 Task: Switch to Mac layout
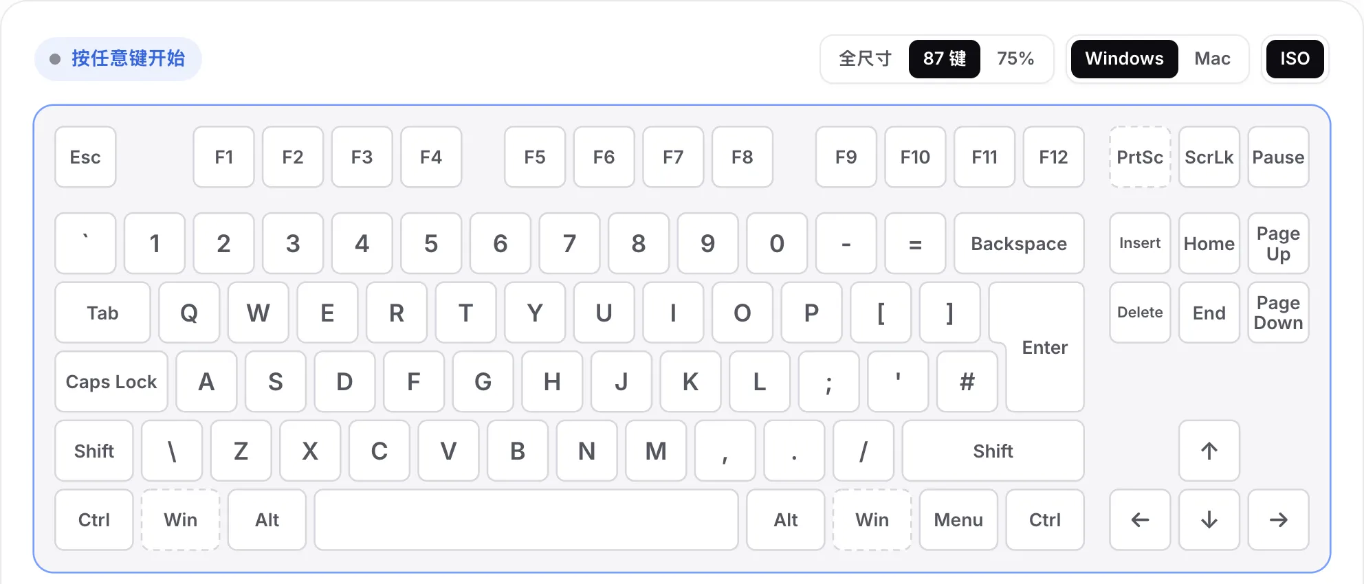pos(1212,58)
